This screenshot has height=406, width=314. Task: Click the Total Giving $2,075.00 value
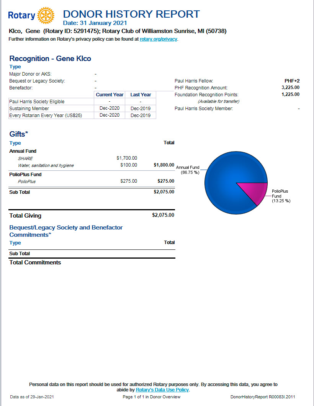pyautogui.click(x=163, y=215)
